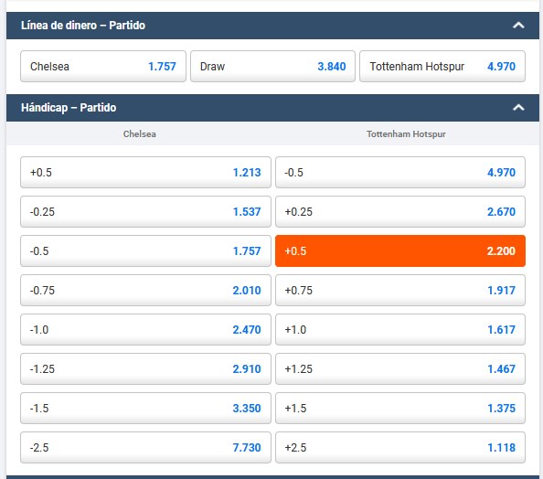This screenshot has width=543, height=479.
Task: Choose Tottenham -0.5 handicap at 4.970
Action: tap(400, 173)
